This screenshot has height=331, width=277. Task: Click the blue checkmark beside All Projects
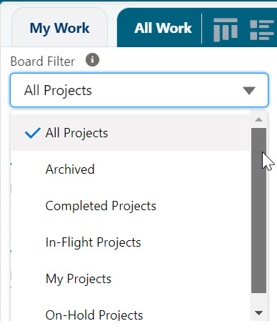click(33, 133)
